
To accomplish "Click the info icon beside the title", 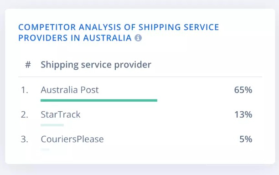I will coord(138,38).
